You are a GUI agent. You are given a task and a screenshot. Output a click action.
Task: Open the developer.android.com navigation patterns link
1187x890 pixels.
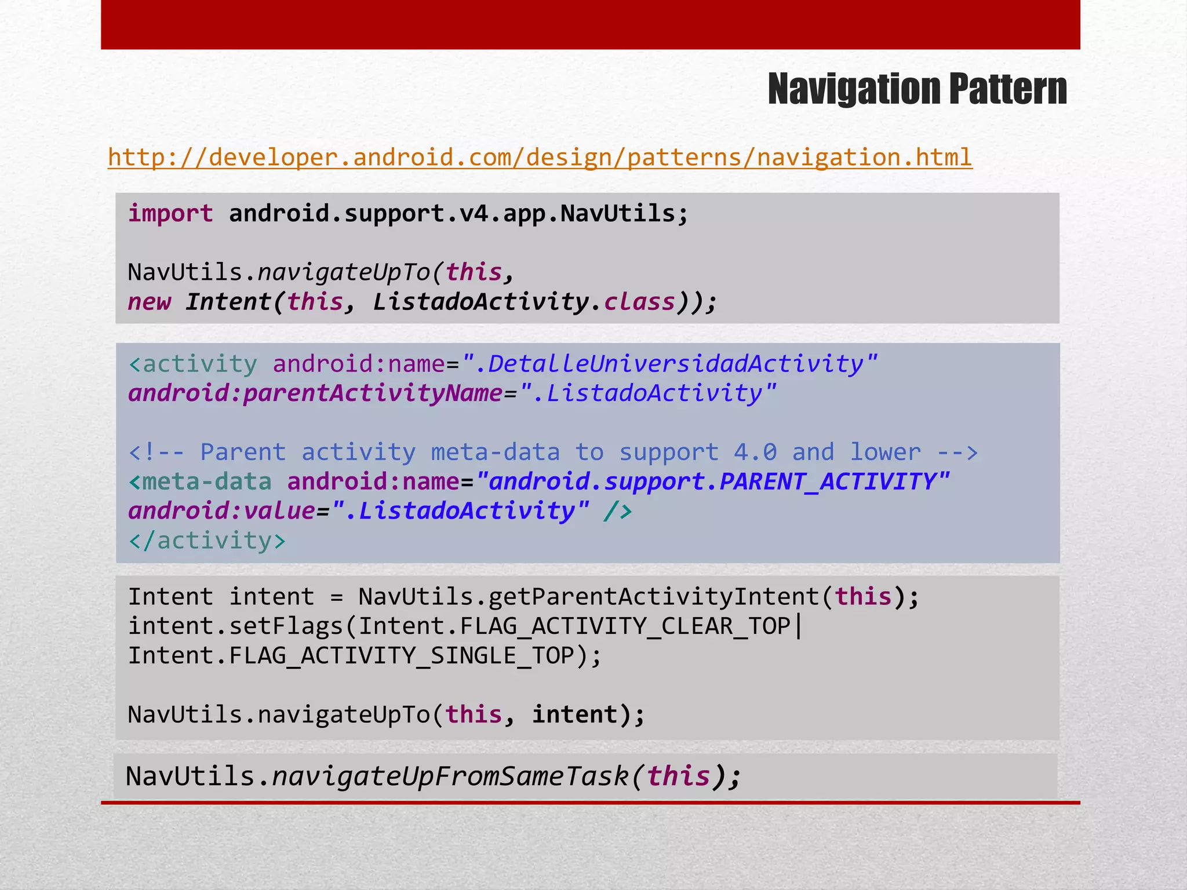pyautogui.click(x=540, y=158)
